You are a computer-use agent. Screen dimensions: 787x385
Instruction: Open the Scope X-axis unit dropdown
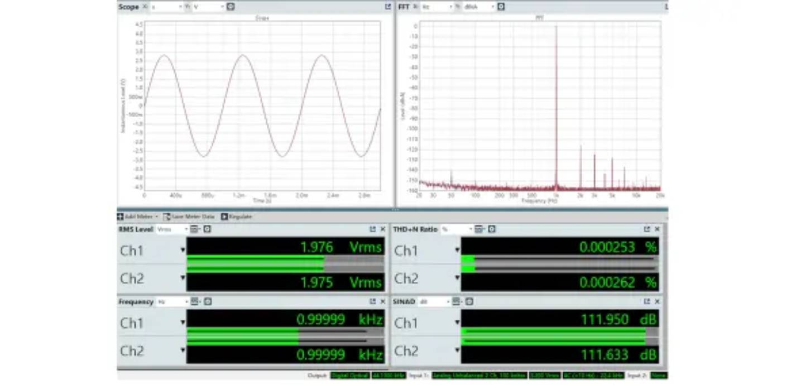point(166,7)
